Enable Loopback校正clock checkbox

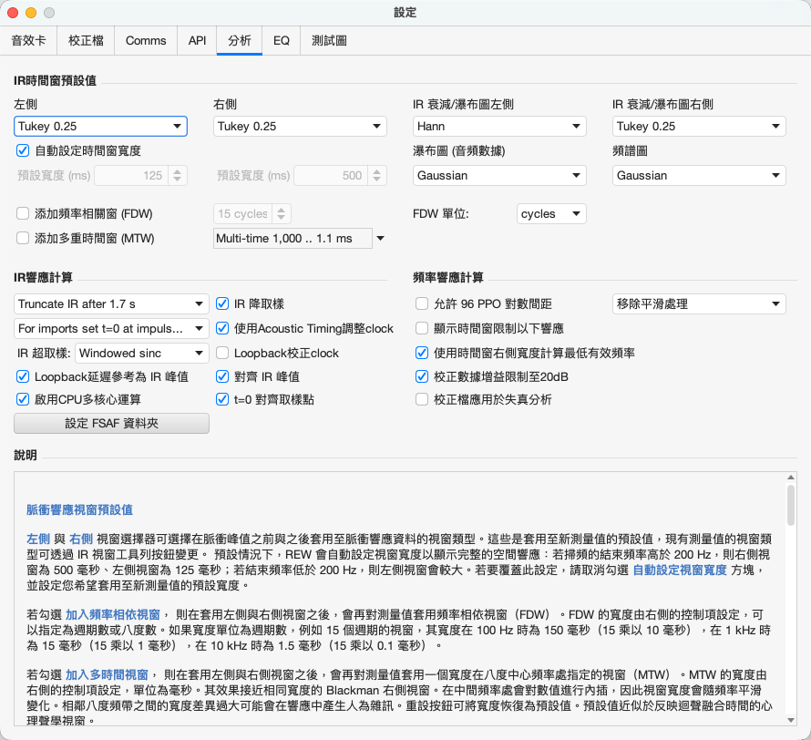222,353
